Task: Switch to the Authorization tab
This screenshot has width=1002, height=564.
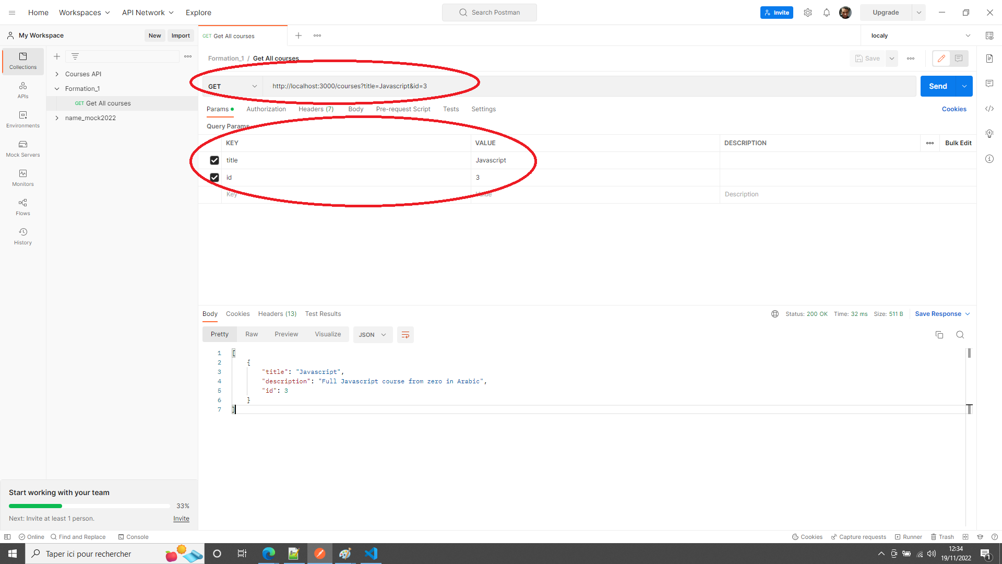Action: click(x=266, y=109)
